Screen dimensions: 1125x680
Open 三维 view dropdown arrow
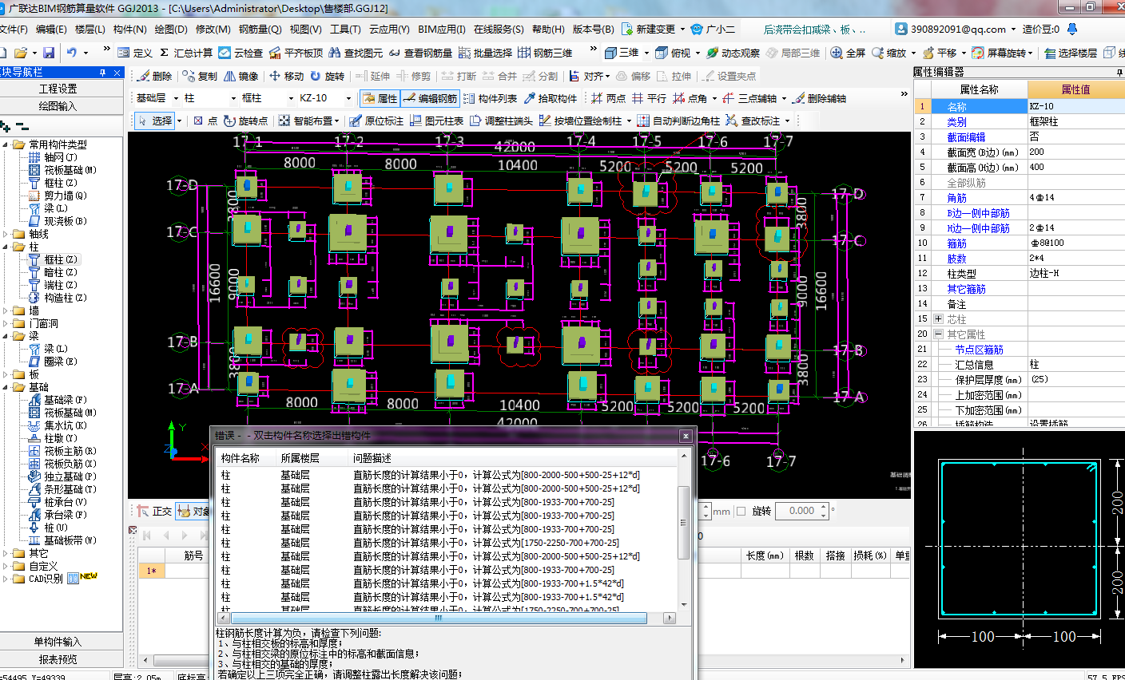point(646,53)
